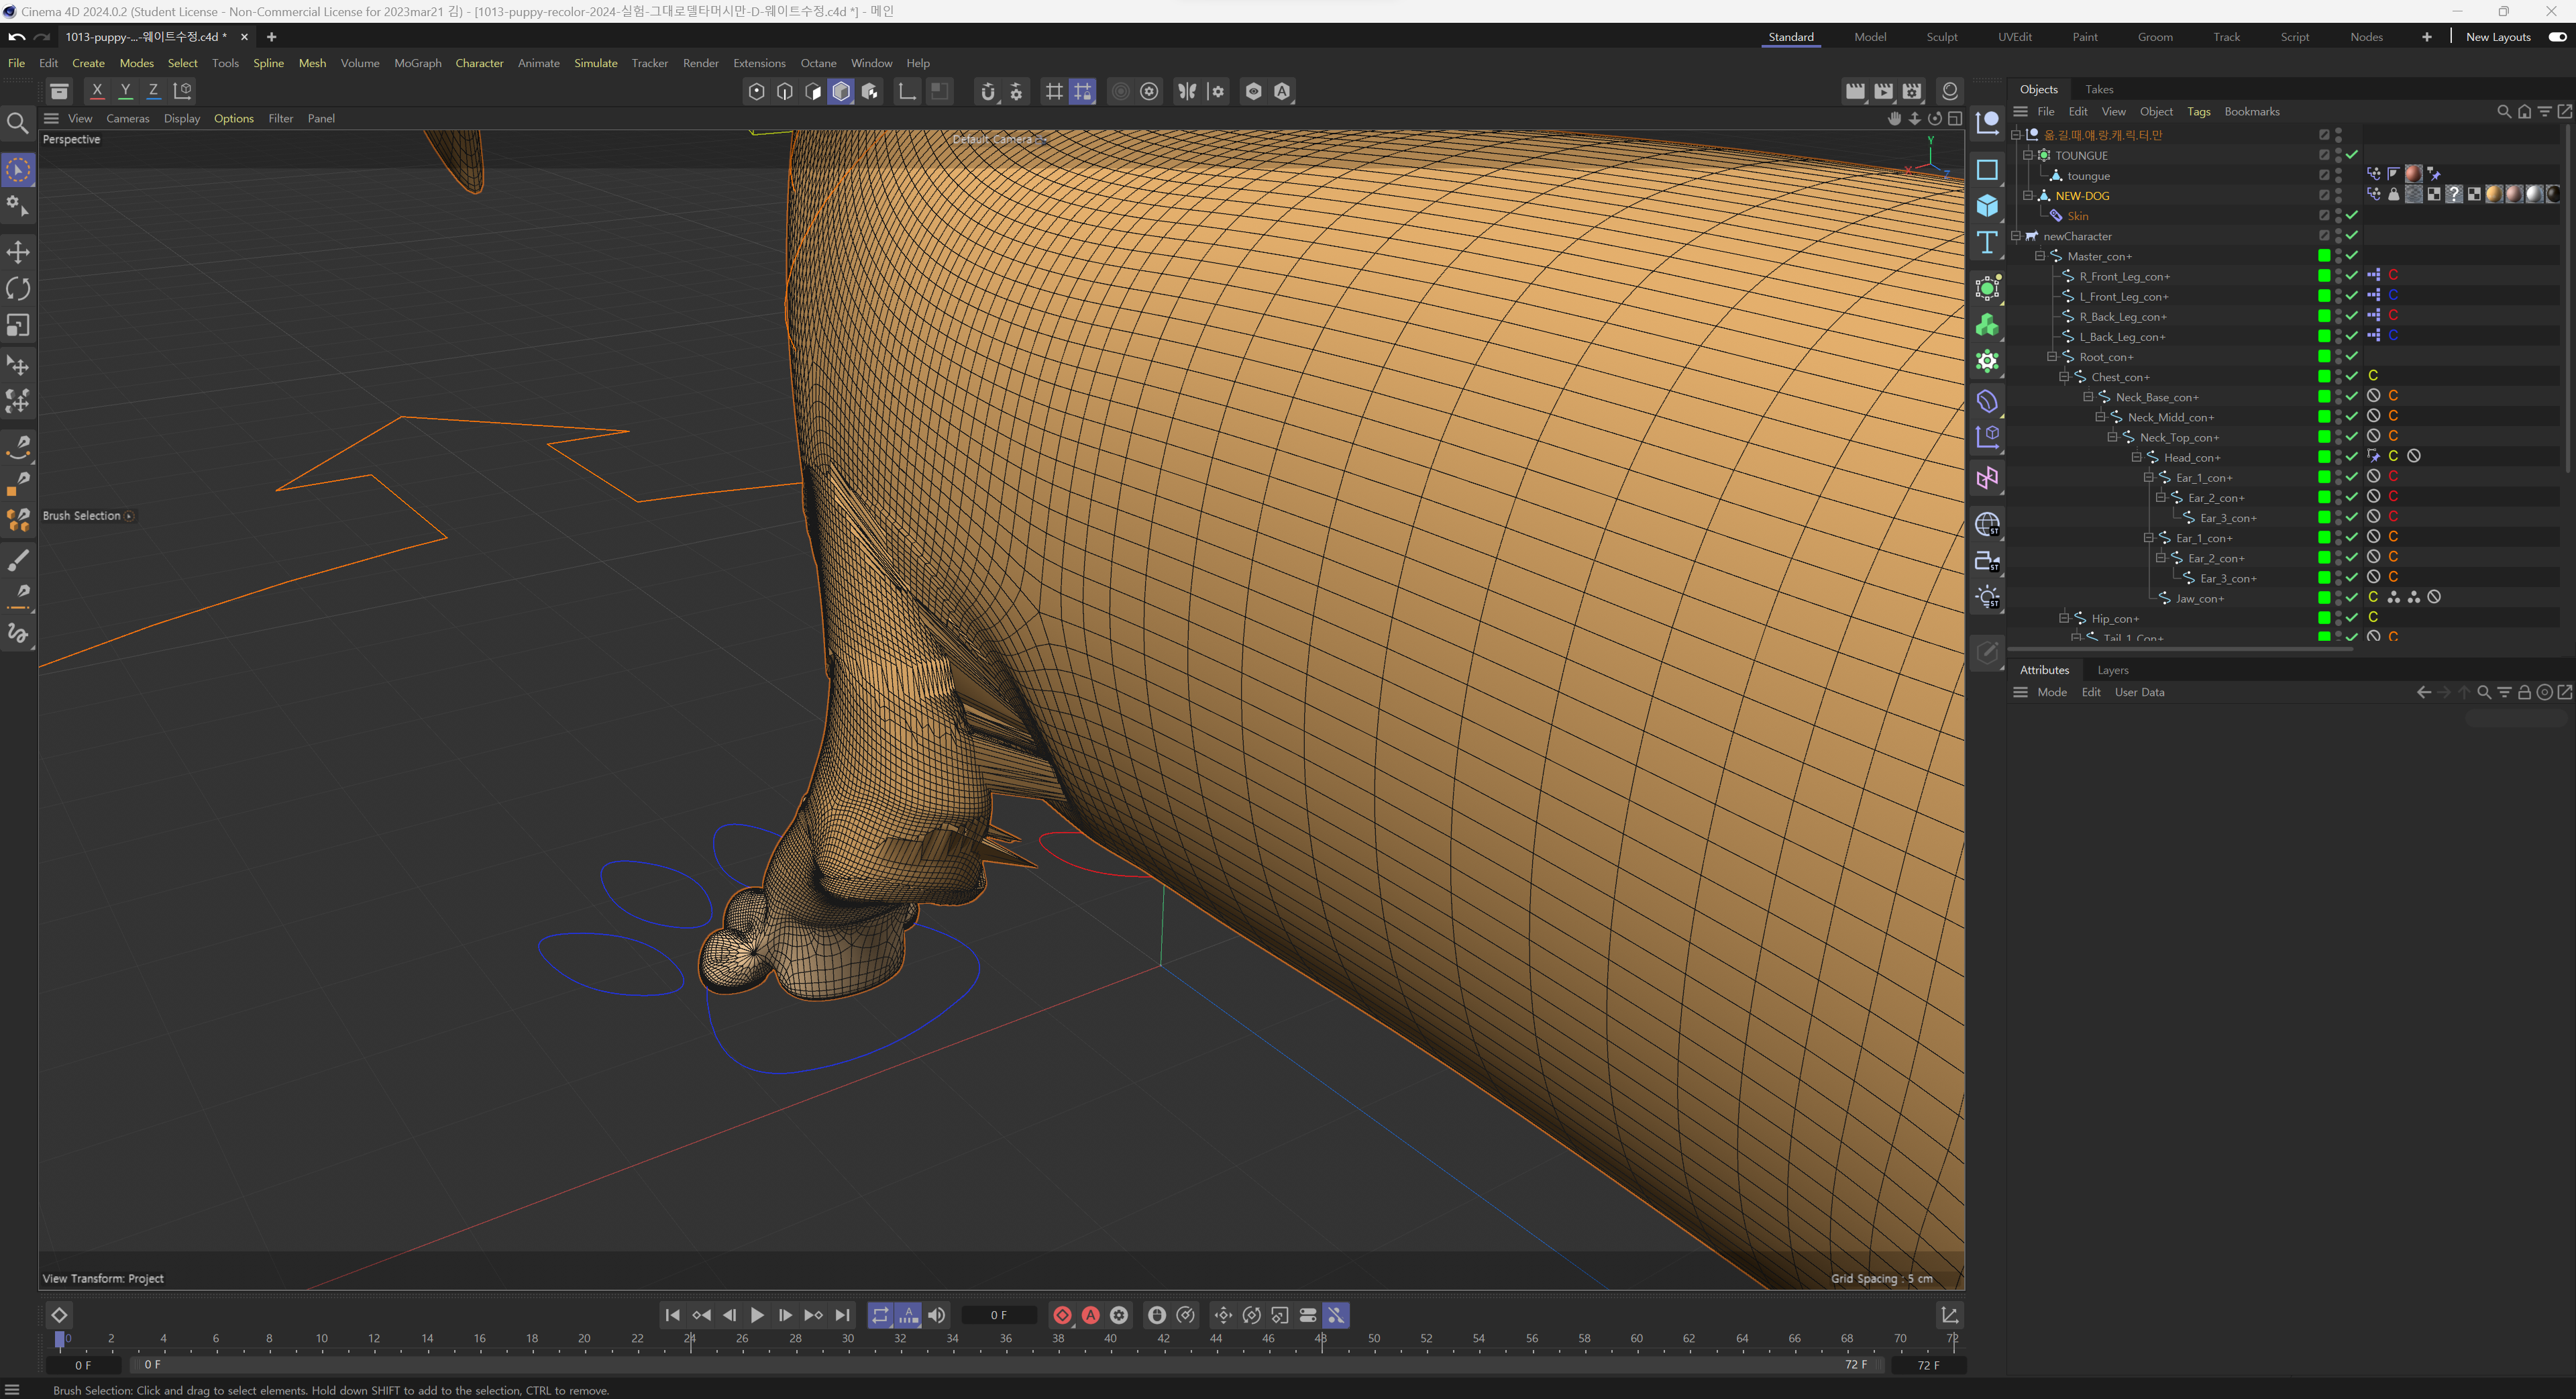Screen dimensions: 2576x1399
Task: Click the NEW-DOG material sphere tag
Action: click(2493, 194)
